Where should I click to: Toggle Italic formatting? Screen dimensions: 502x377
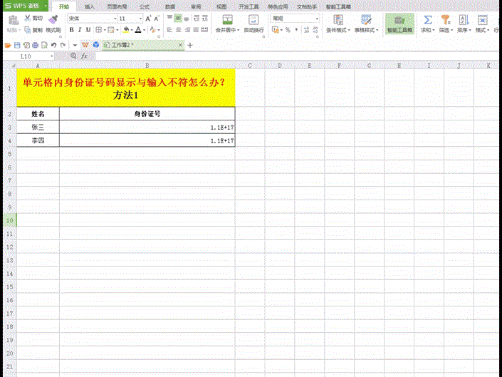click(x=79, y=30)
